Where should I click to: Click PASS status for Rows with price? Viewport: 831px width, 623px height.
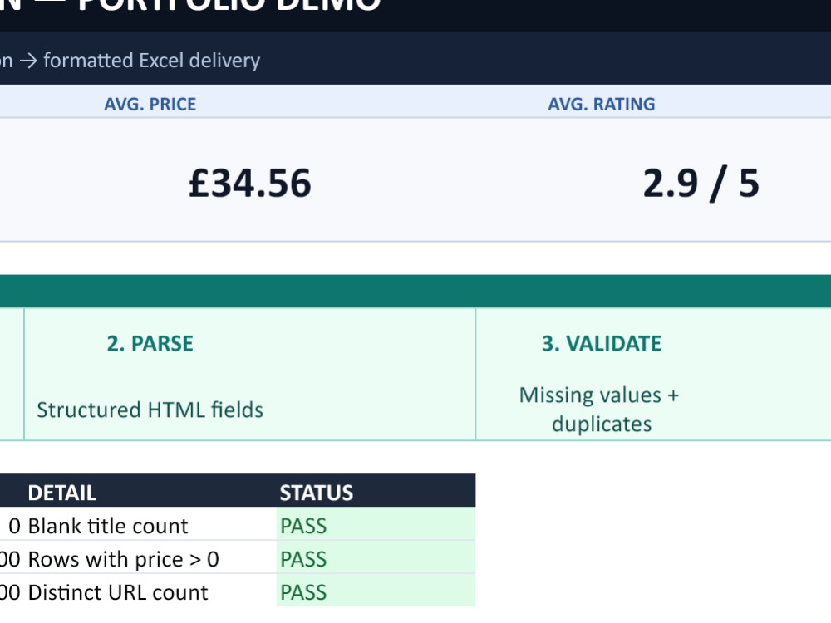click(303, 559)
